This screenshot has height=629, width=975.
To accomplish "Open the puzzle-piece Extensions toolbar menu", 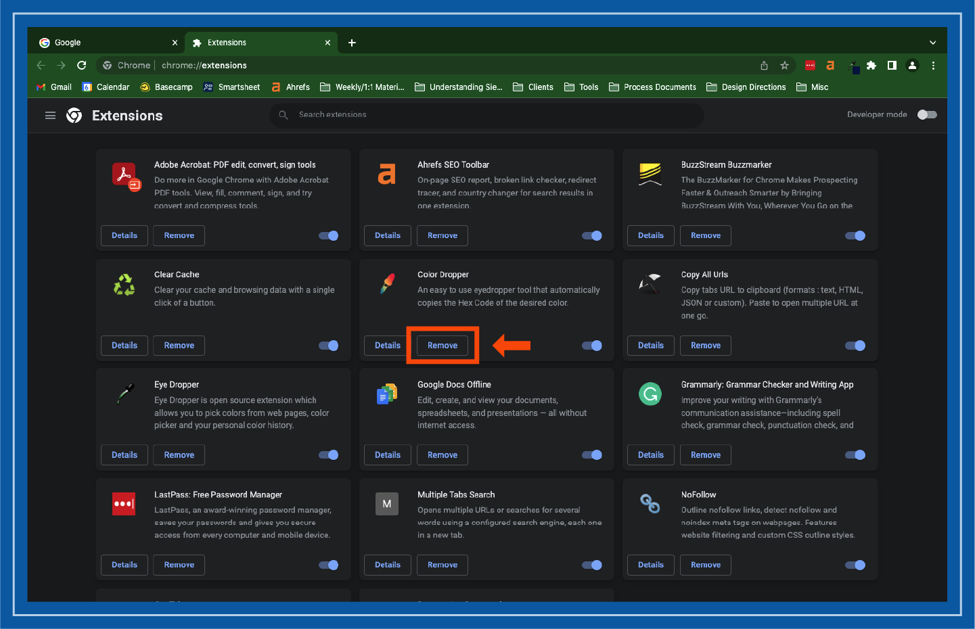I will 871,66.
